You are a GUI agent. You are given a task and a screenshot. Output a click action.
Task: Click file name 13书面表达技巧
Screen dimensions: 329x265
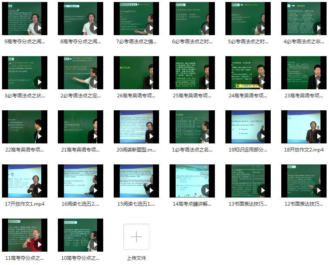point(248,204)
